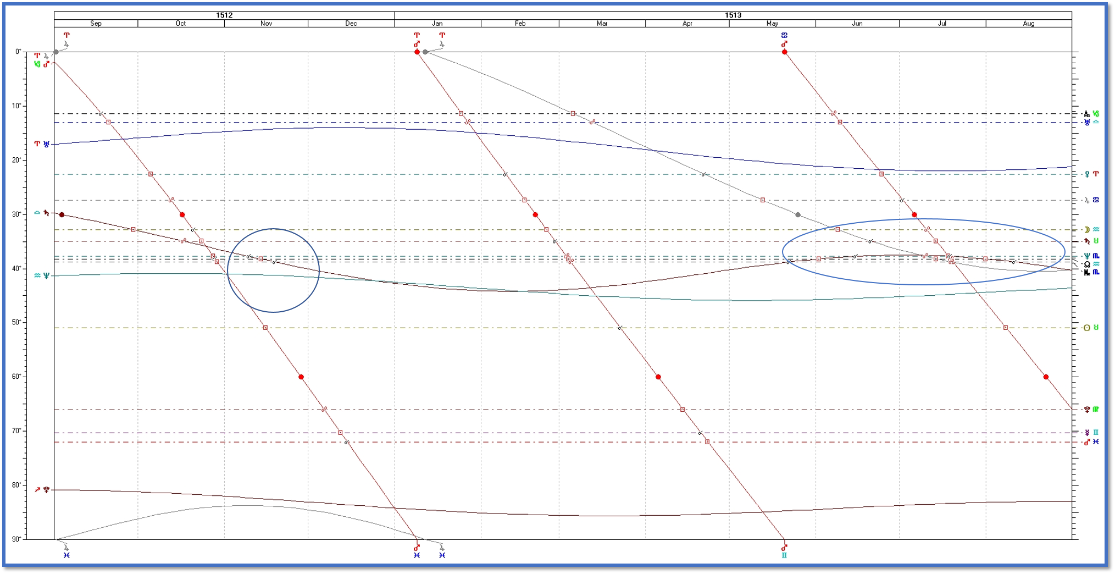Select the Sun in Taurus symbol on right axis

pyautogui.click(x=1091, y=328)
